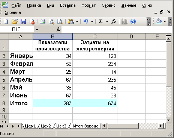Screen dimensions: 174x138
Task: Select the header cell Показатели производства
Action: pyautogui.click(x=52, y=45)
